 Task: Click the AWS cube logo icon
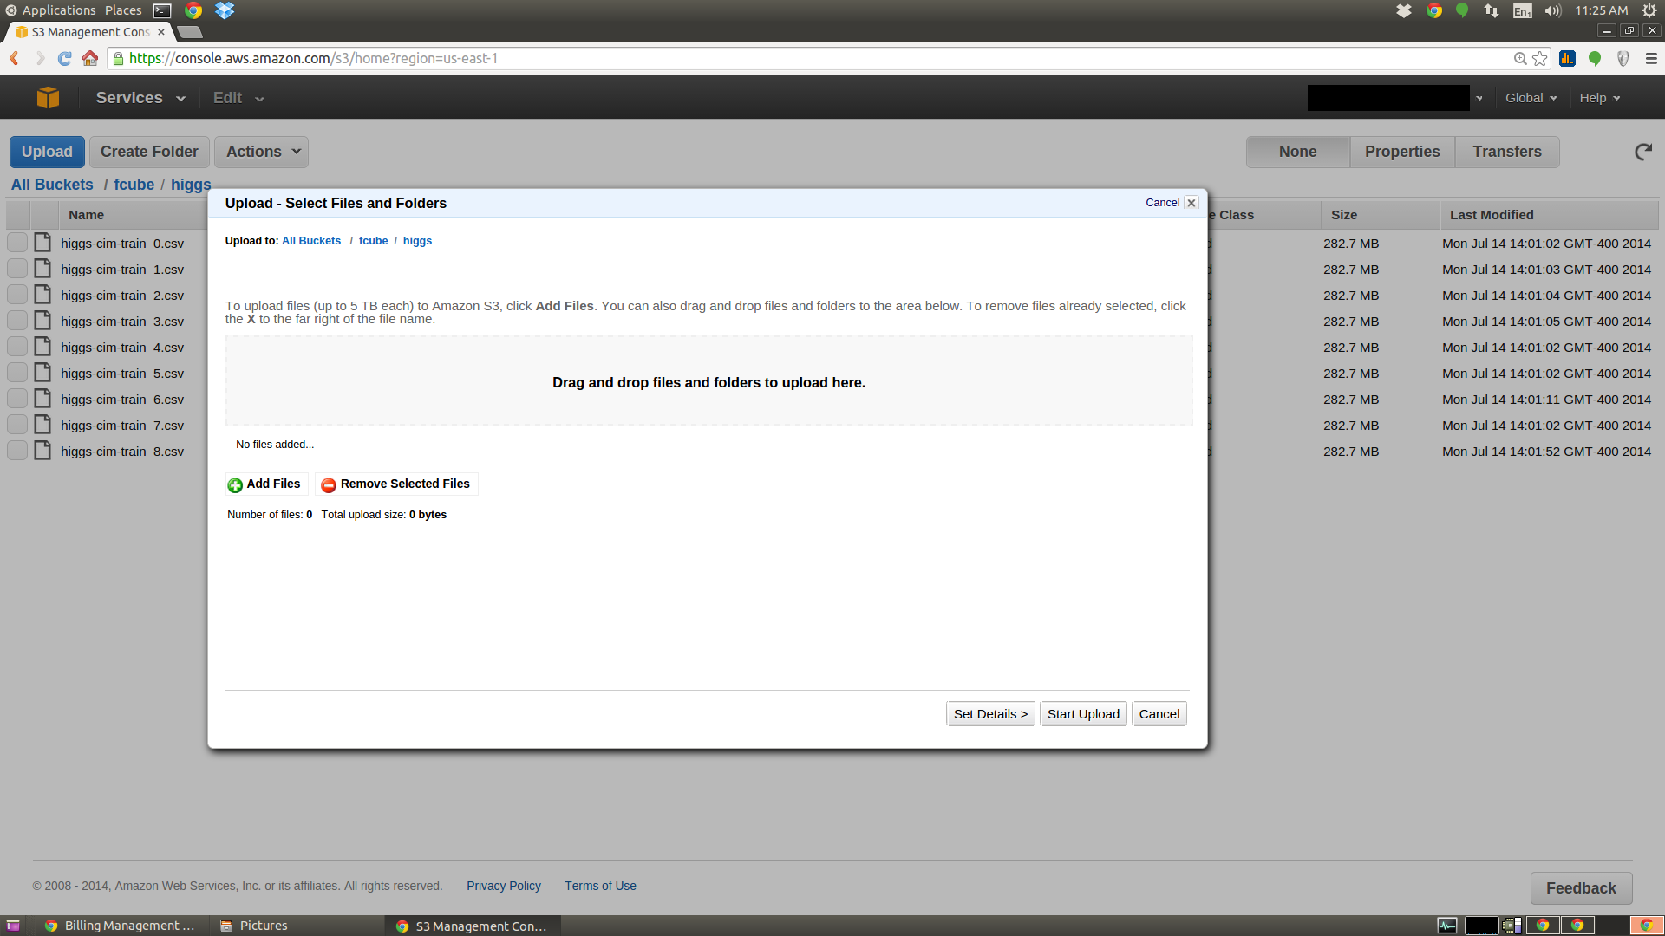48,98
